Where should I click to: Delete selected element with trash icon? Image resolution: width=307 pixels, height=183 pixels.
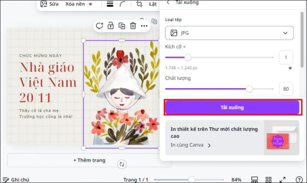[133, 25]
